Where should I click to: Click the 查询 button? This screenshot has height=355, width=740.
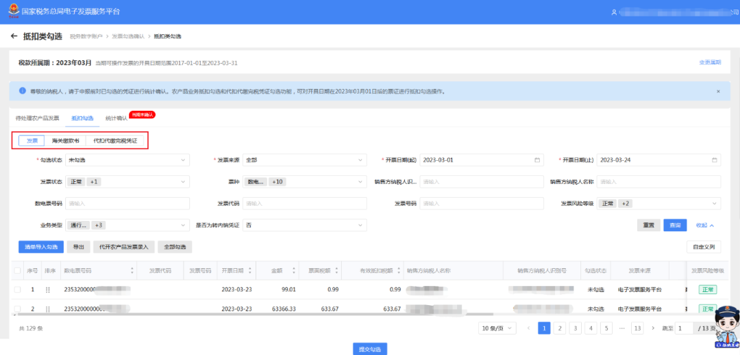pyautogui.click(x=675, y=226)
